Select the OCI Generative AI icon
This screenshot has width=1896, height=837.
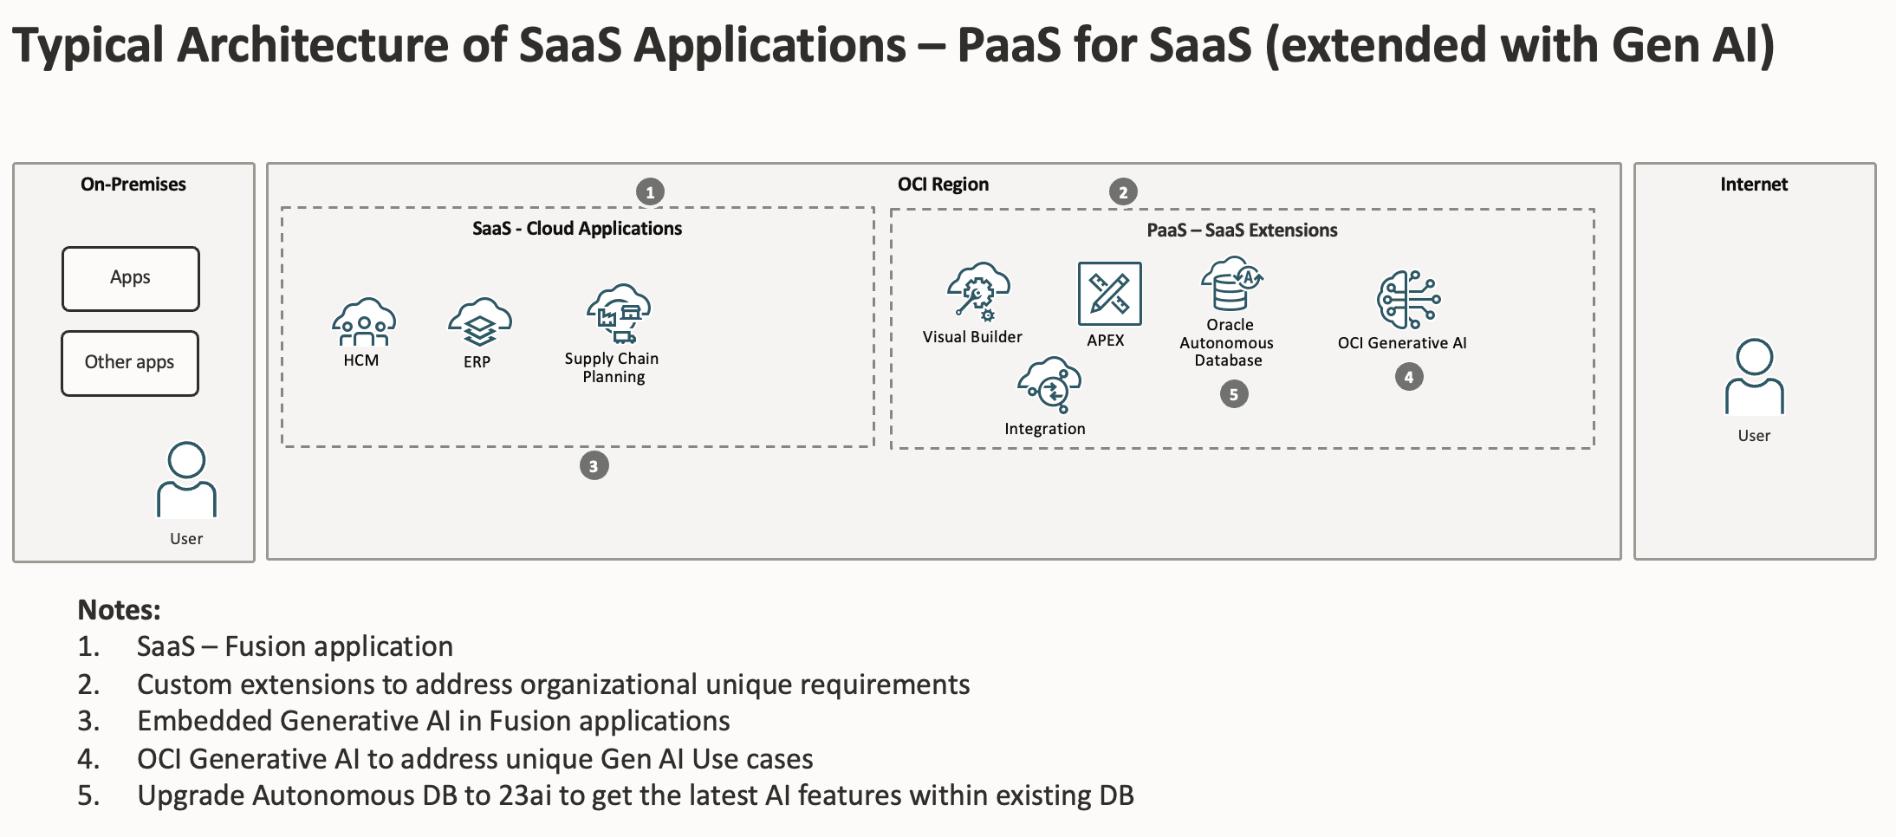pos(1409,300)
